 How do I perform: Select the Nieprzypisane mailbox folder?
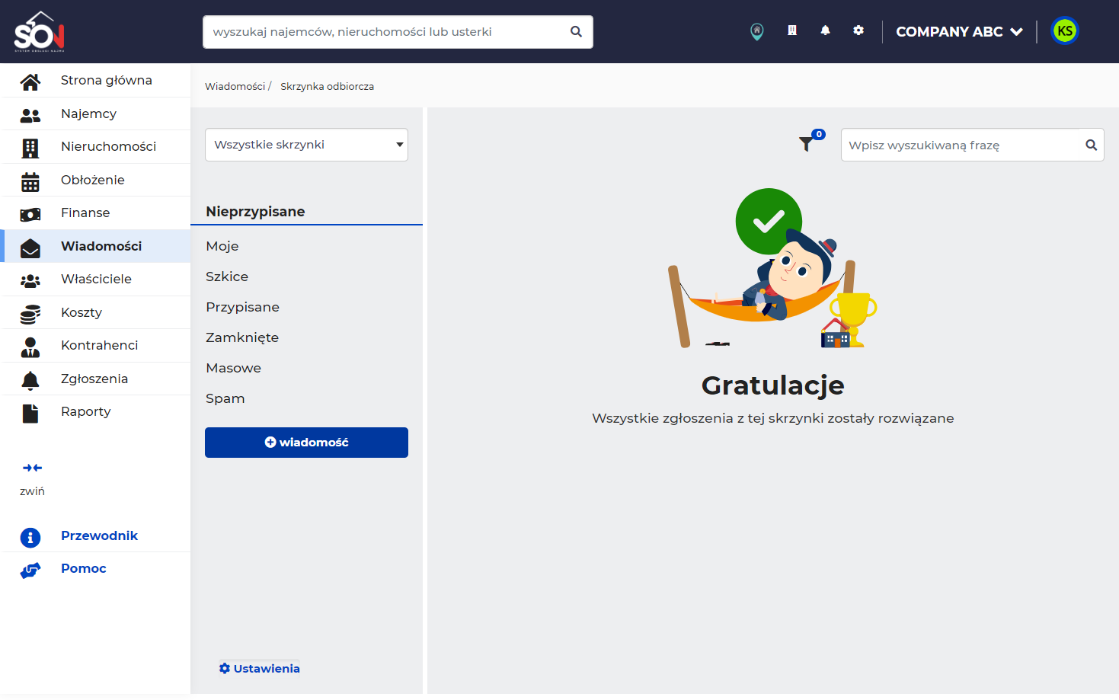(255, 212)
